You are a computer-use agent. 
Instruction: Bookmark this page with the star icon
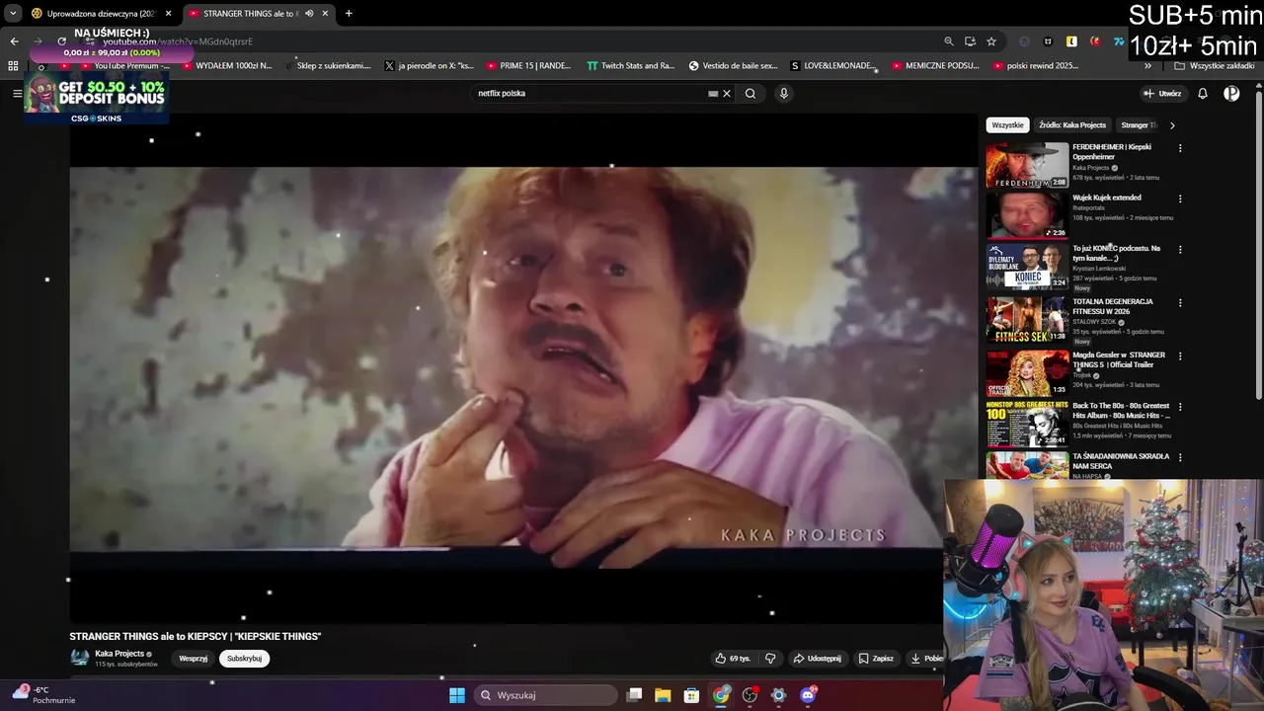pos(991,41)
